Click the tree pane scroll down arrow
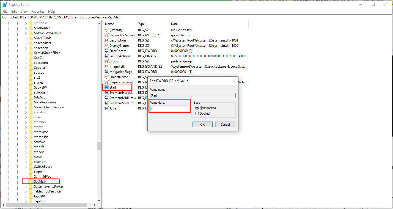 (x=99, y=200)
